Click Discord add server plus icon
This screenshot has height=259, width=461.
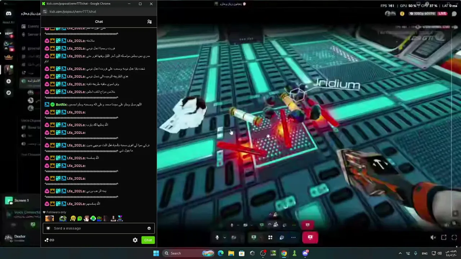pos(9,81)
